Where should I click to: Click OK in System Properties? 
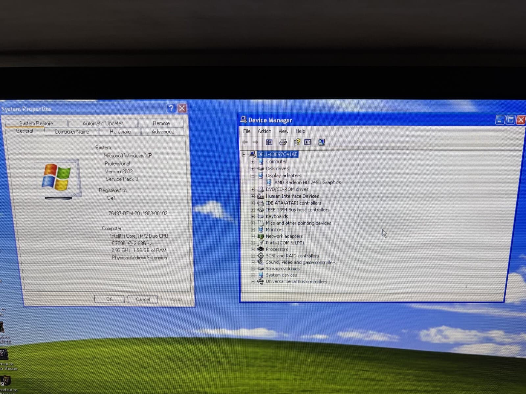coord(109,299)
